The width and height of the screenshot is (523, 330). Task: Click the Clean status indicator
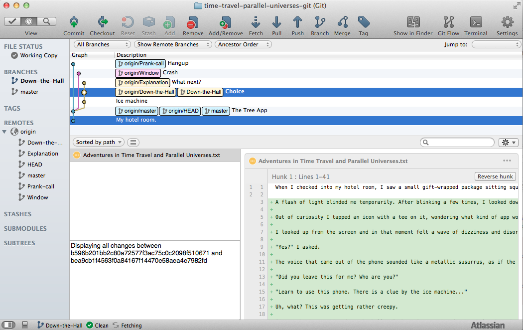point(98,326)
